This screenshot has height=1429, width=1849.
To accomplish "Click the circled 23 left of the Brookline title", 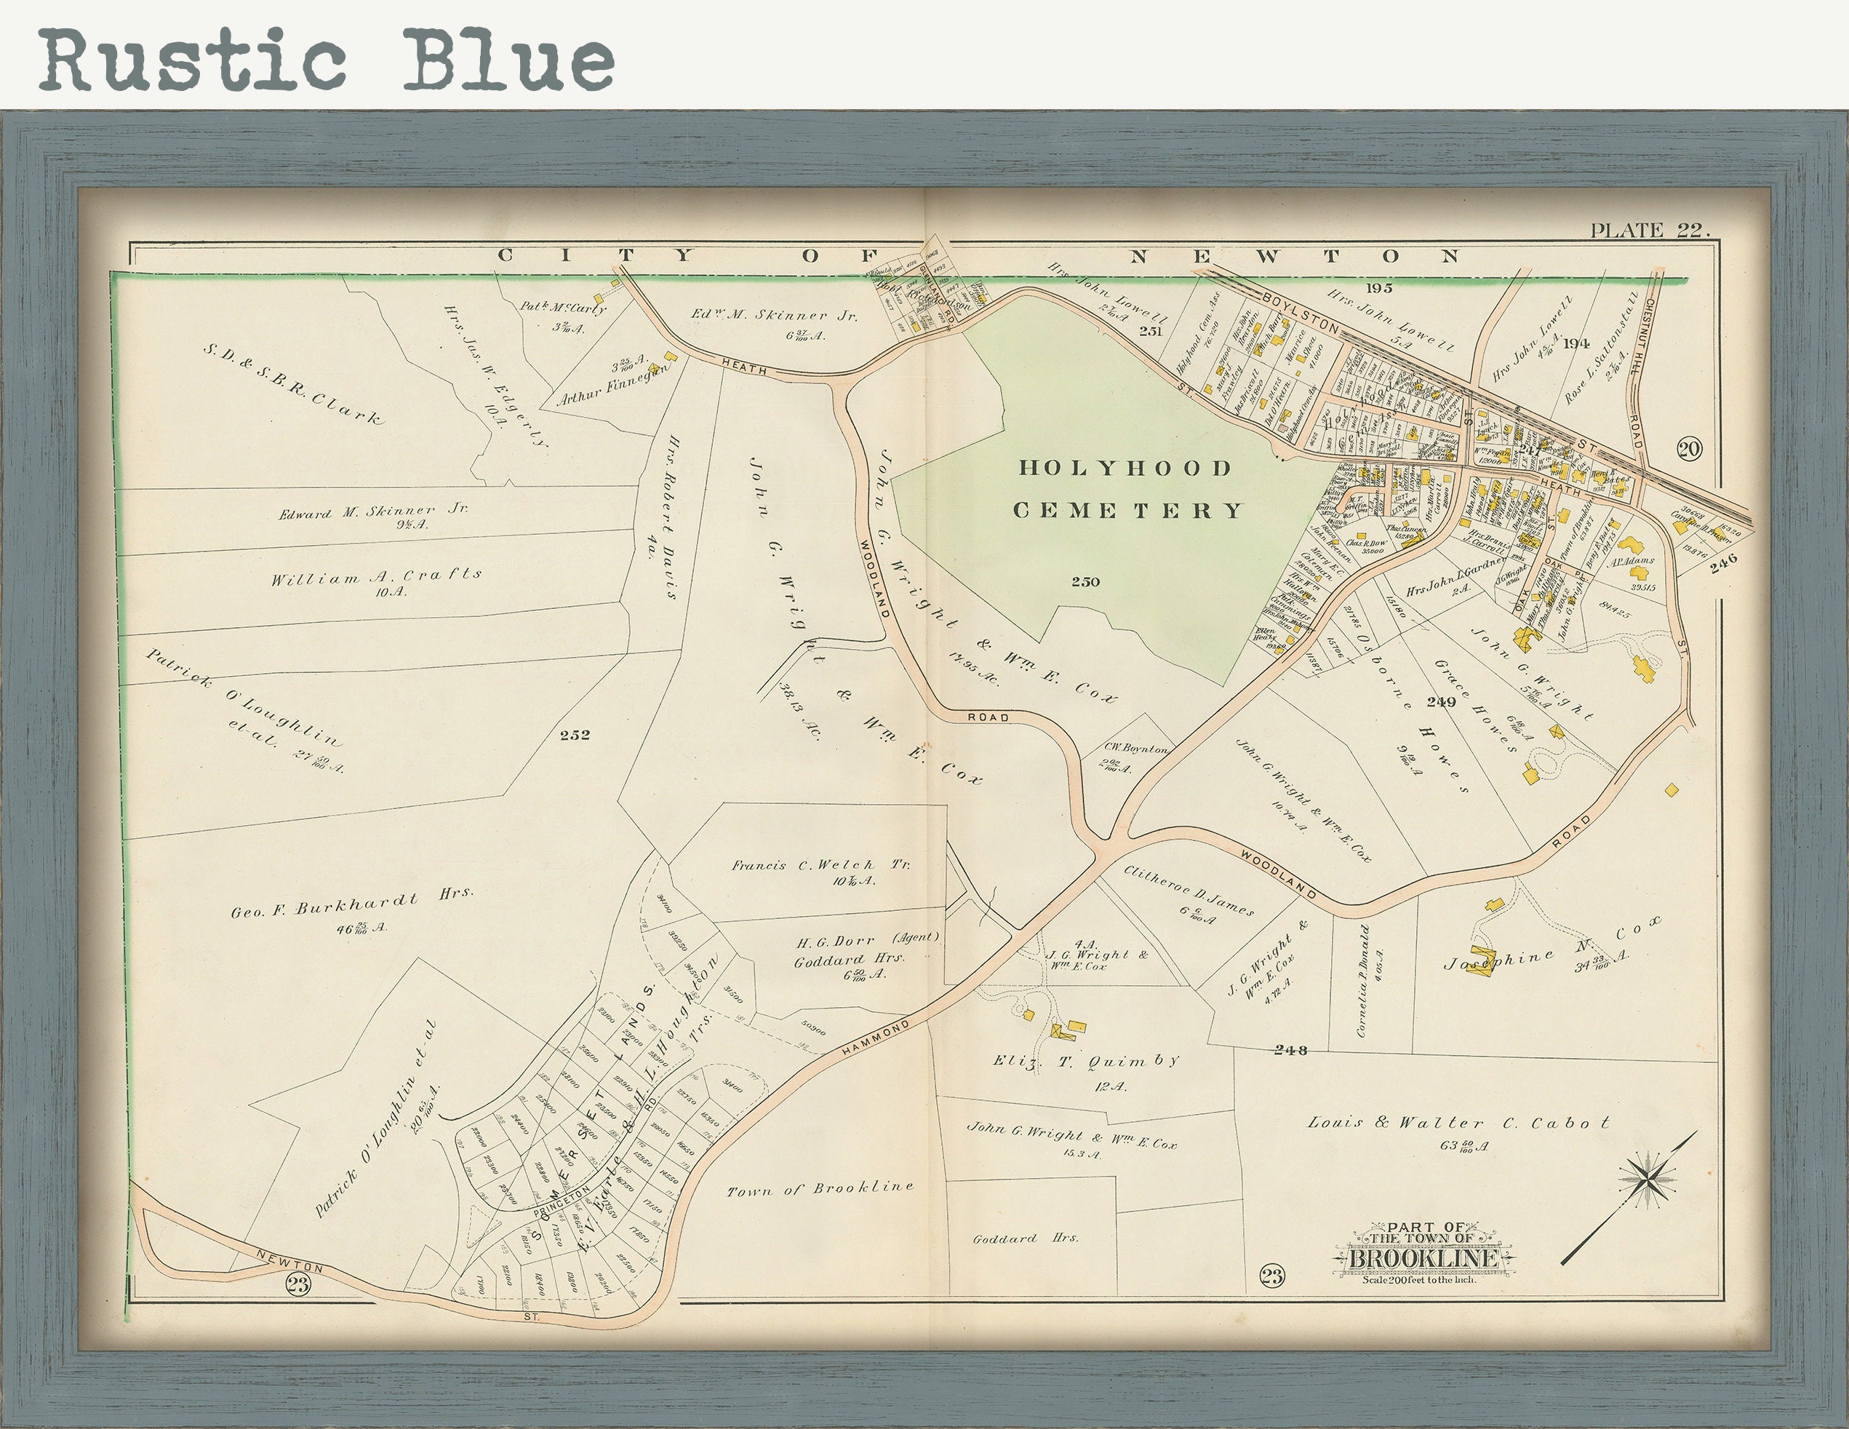I will point(1272,1275).
